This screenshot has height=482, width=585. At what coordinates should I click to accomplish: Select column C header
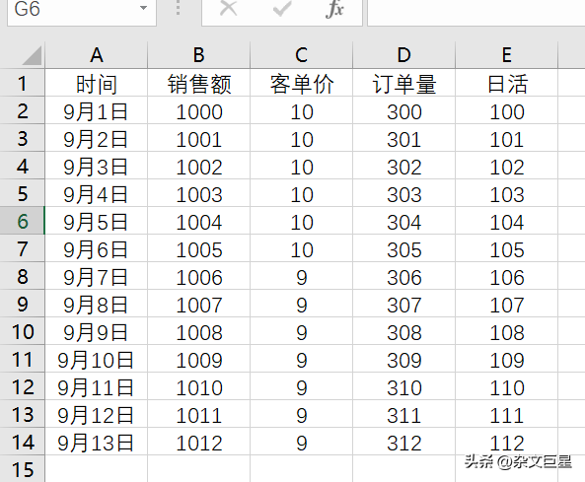[302, 55]
